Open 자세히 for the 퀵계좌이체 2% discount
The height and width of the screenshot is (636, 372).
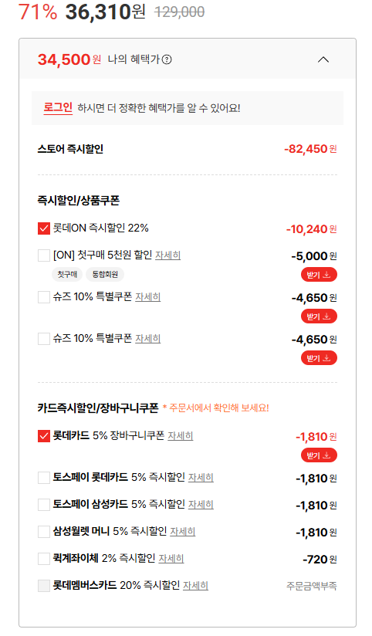point(171,559)
